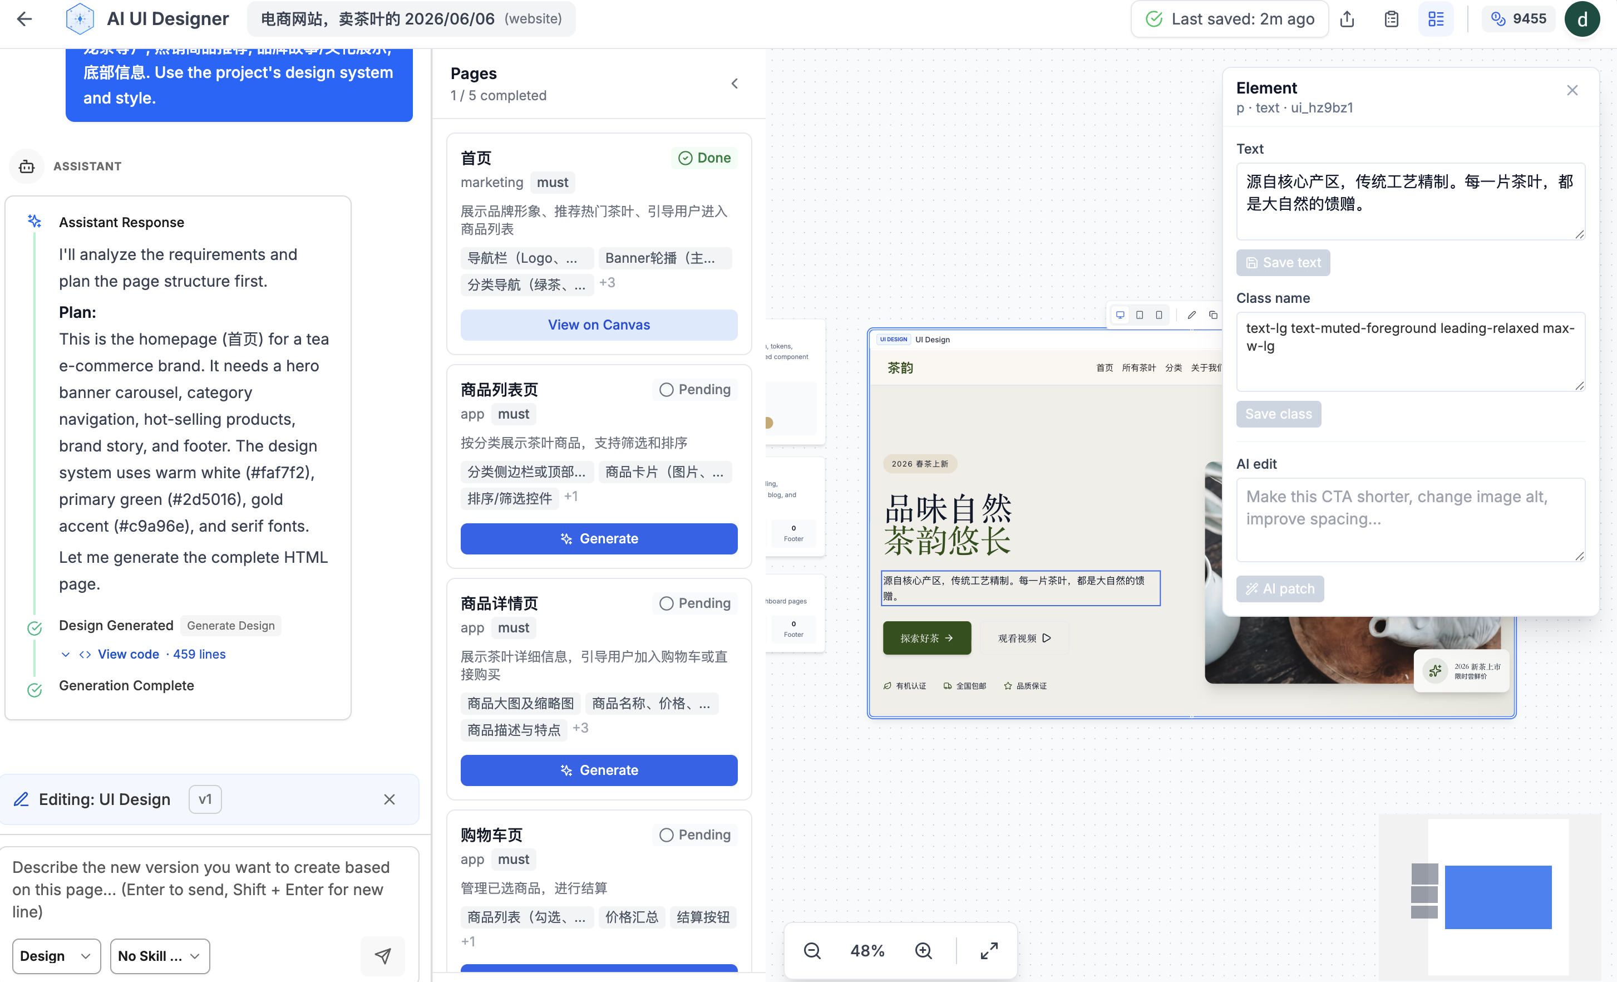Click the v1 version badge
The image size is (1617, 982).
click(205, 799)
